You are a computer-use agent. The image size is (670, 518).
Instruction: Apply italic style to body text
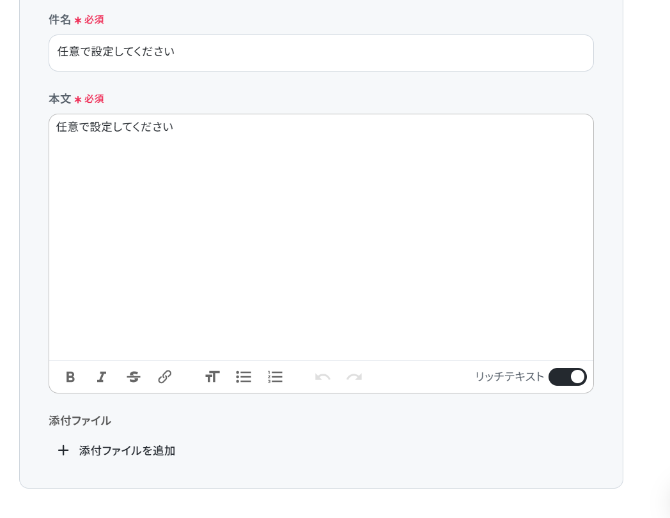click(x=102, y=377)
